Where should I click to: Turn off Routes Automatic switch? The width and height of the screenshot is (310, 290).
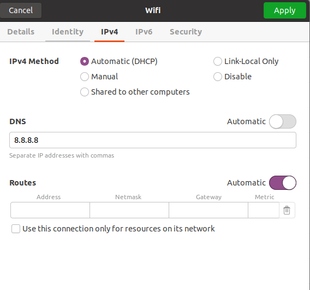(x=283, y=183)
